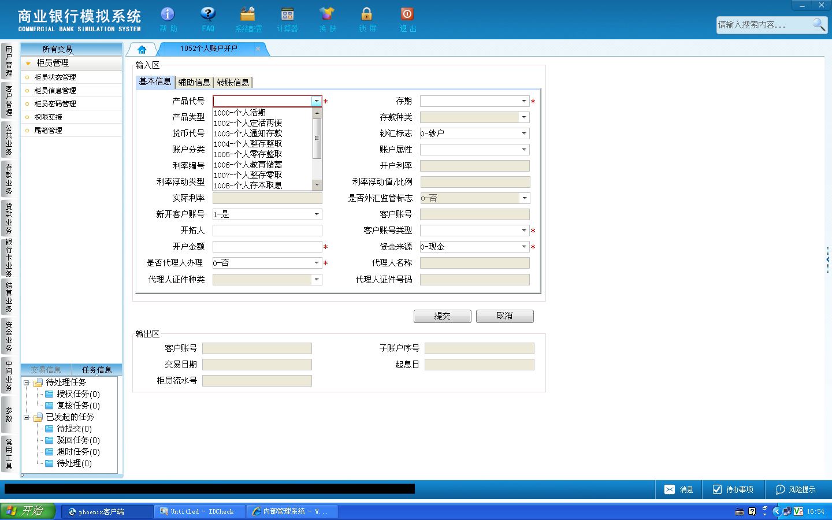The width and height of the screenshot is (832, 520).
Task: Open the 驳回任务(0) task item
Action: [x=78, y=440]
